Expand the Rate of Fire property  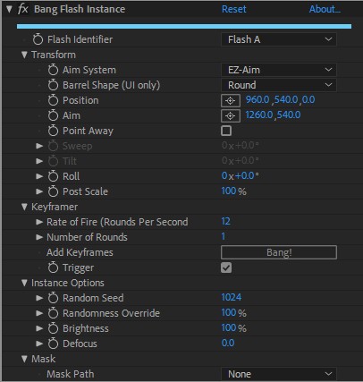point(39,222)
